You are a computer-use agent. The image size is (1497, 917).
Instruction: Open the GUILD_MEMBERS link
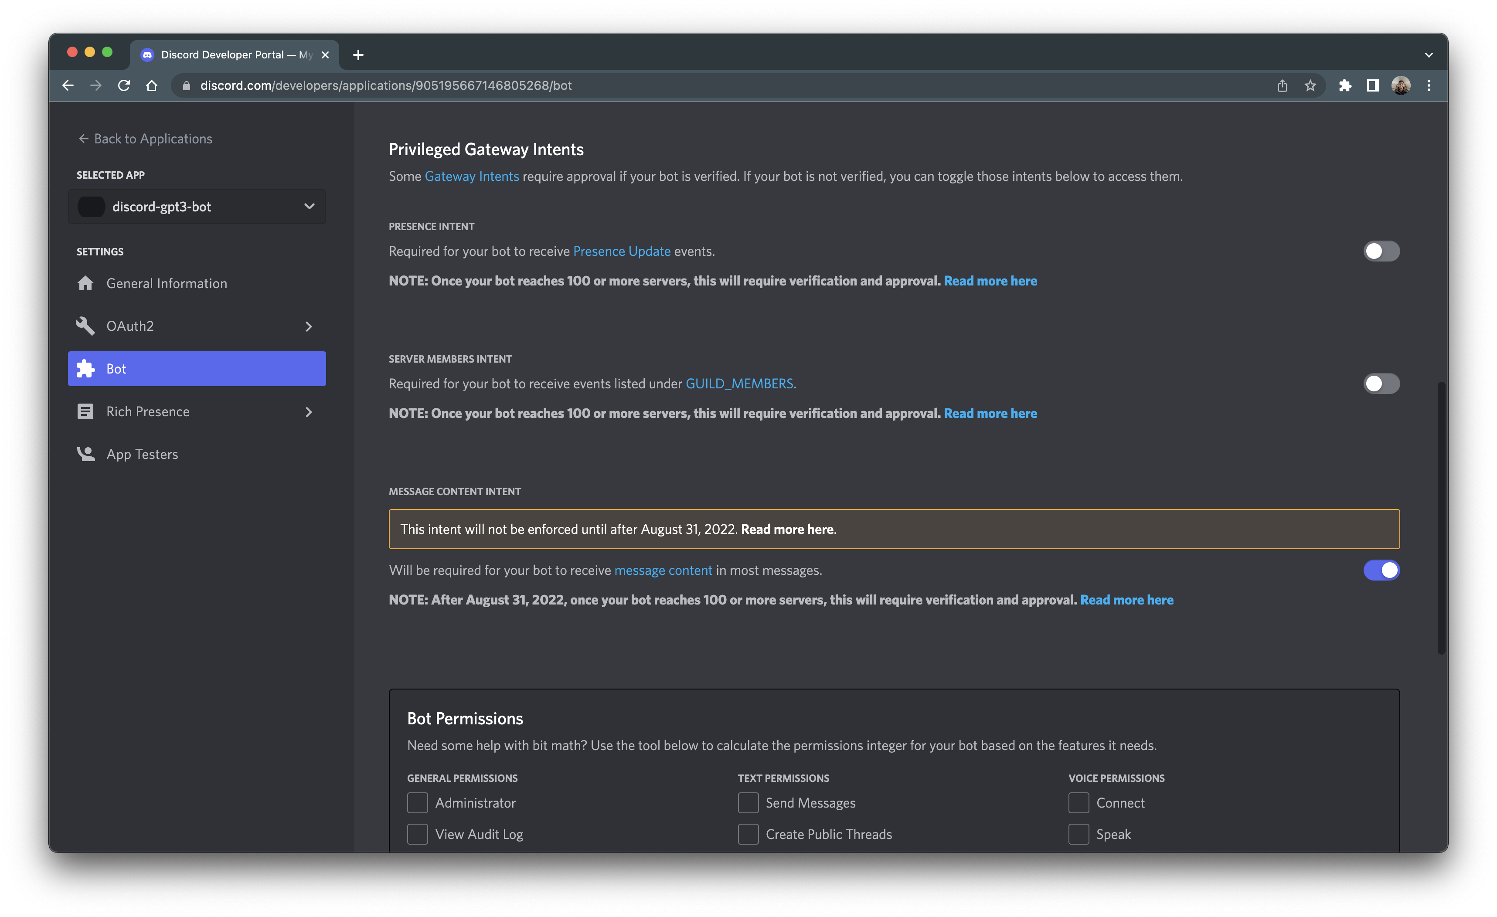(x=739, y=384)
